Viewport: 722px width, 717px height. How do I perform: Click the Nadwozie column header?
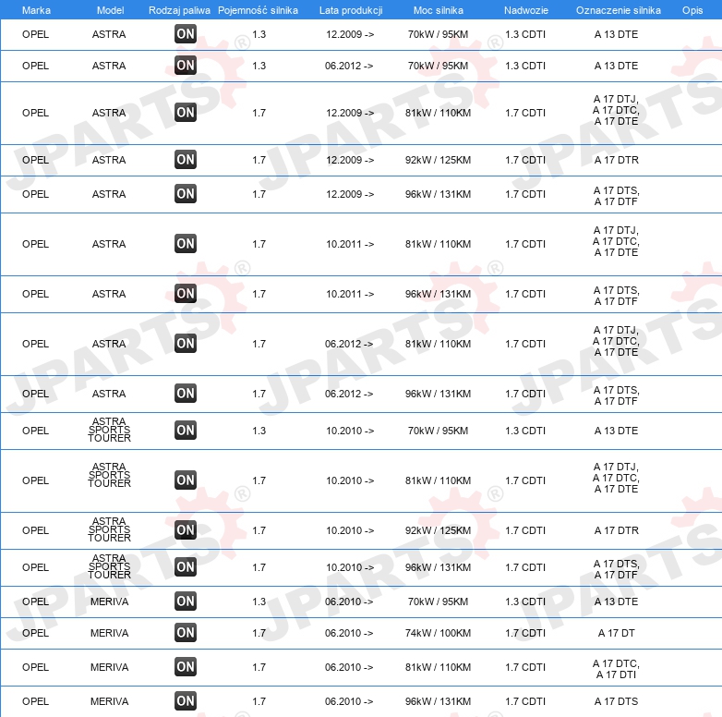526,10
